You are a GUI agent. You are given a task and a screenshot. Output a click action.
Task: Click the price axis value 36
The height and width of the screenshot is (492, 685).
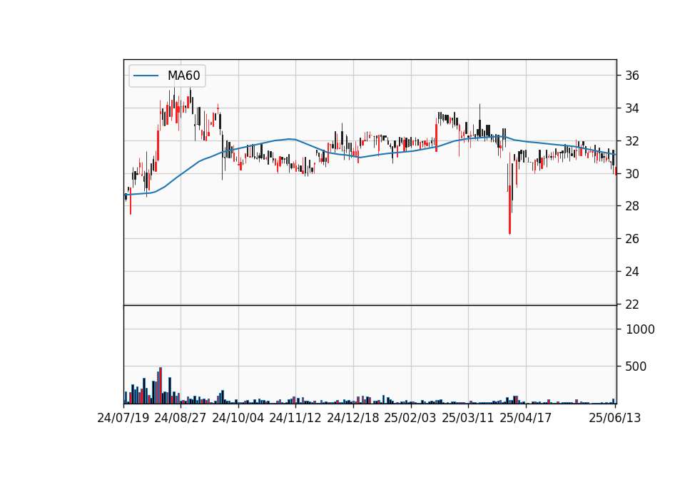pyautogui.click(x=632, y=76)
